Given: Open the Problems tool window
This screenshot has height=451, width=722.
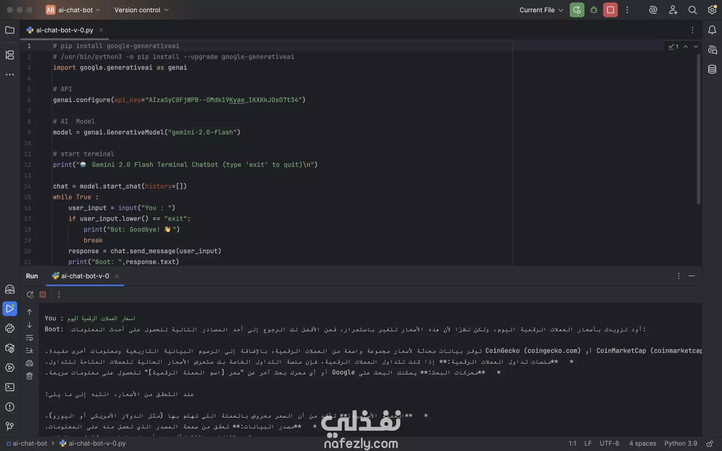Looking at the screenshot, I should 10,407.
